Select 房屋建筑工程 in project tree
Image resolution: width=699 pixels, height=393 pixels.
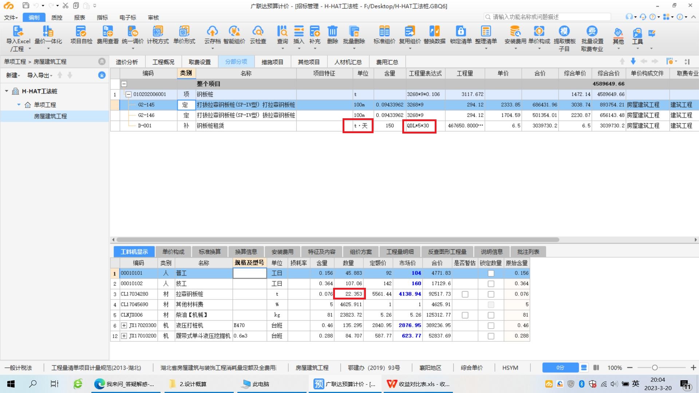[50, 116]
